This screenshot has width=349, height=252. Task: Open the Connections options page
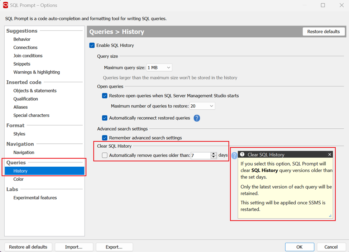pyautogui.click(x=25, y=47)
